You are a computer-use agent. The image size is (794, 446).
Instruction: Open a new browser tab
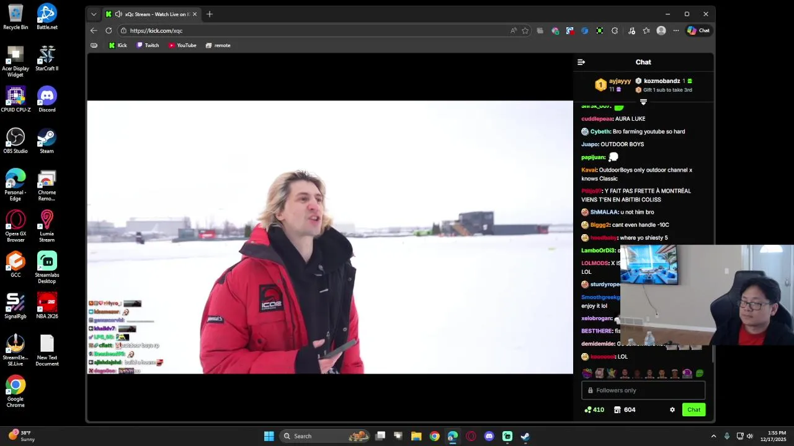click(x=209, y=14)
